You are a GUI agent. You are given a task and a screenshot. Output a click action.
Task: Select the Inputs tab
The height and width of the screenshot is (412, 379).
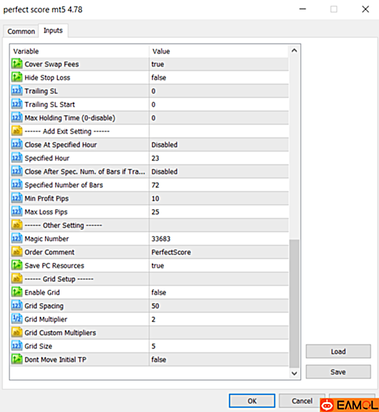click(53, 31)
